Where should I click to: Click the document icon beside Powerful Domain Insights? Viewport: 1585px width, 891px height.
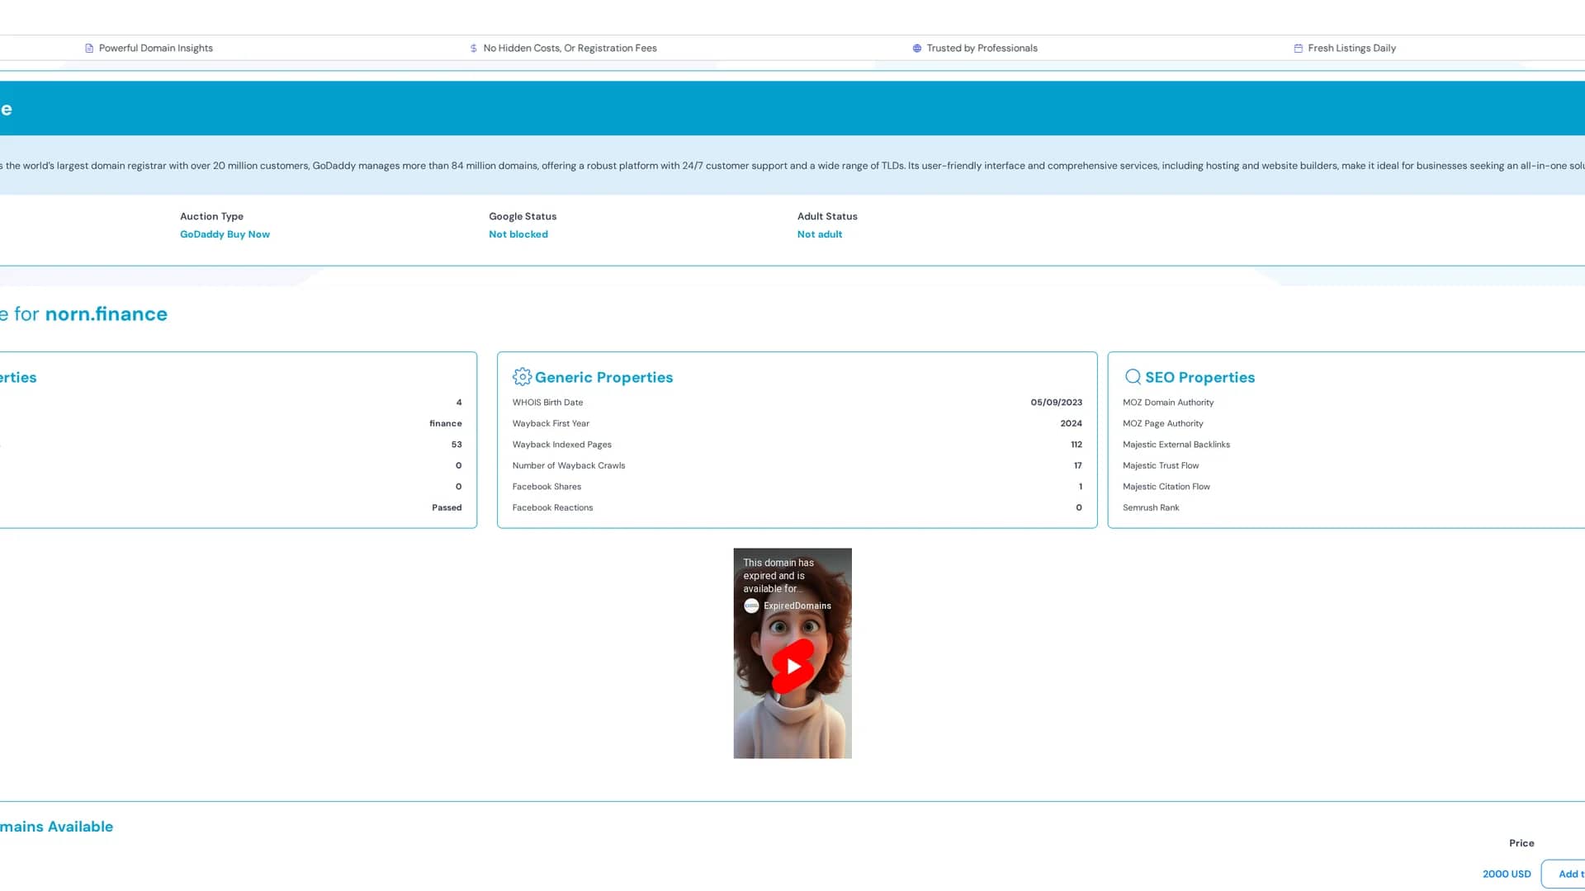point(89,49)
